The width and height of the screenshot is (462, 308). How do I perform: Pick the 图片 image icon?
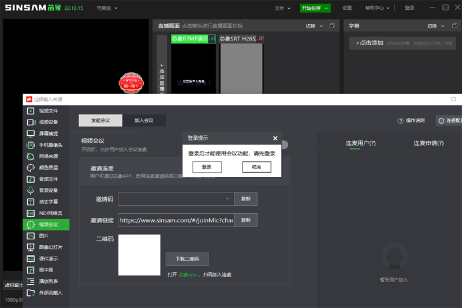tap(31, 236)
